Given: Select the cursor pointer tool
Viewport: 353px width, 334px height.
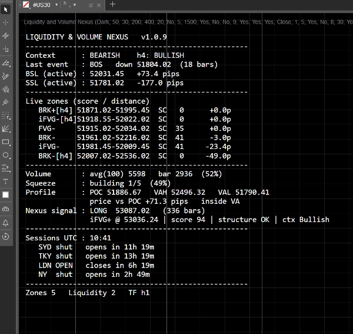Looking at the screenshot, I should [x=6, y=9].
